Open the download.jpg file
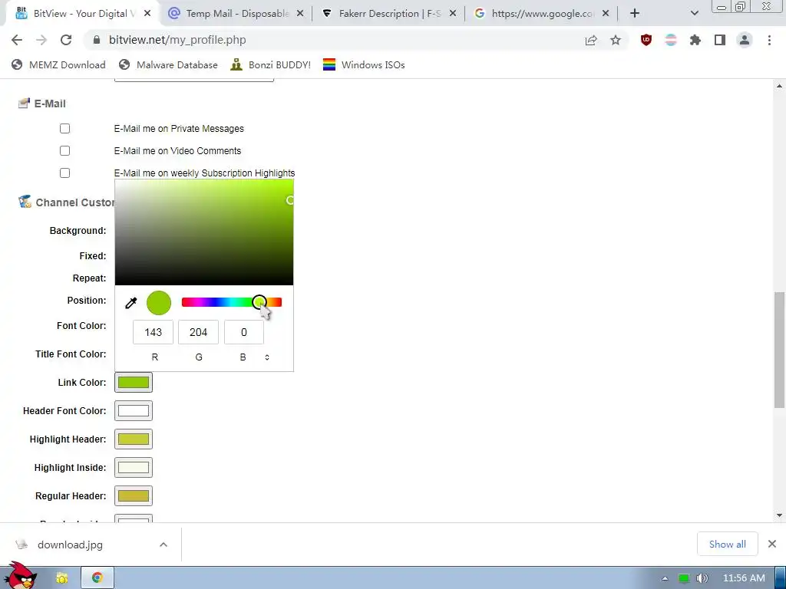Viewport: 786px width, 589px height. pyautogui.click(x=70, y=545)
